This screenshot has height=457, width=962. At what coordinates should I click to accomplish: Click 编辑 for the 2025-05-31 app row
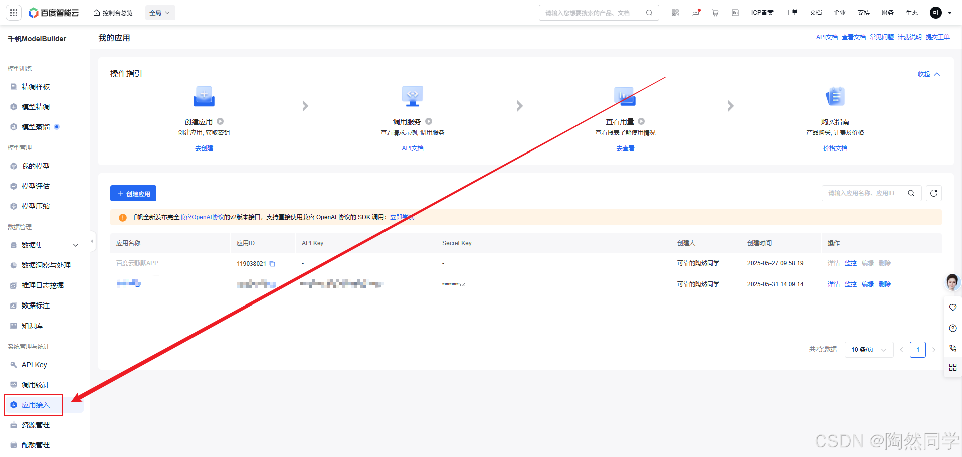868,284
